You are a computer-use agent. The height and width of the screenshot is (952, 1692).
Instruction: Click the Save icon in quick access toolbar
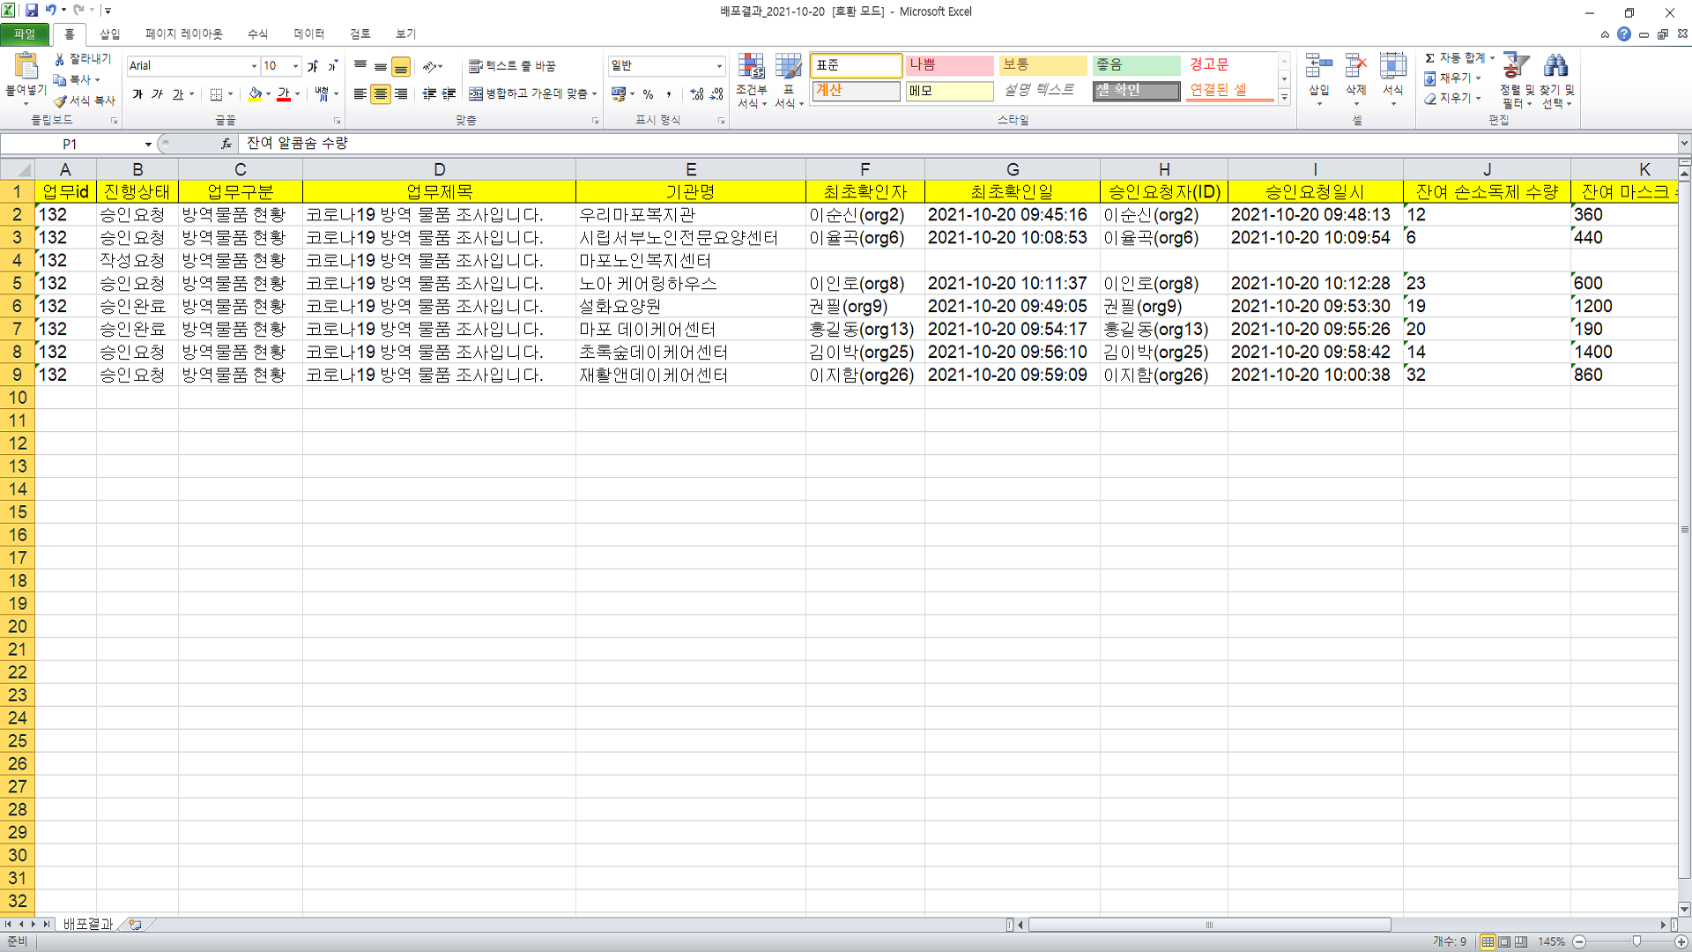tap(32, 11)
